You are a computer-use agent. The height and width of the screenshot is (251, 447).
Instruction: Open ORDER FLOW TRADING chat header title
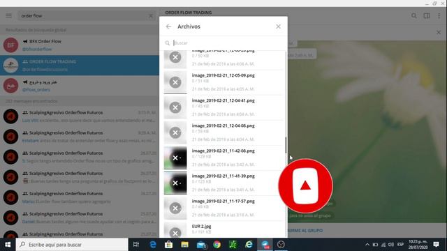click(x=189, y=13)
